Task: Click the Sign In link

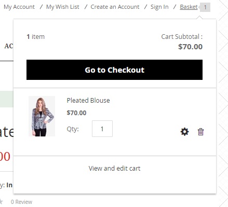Action: click(x=159, y=7)
